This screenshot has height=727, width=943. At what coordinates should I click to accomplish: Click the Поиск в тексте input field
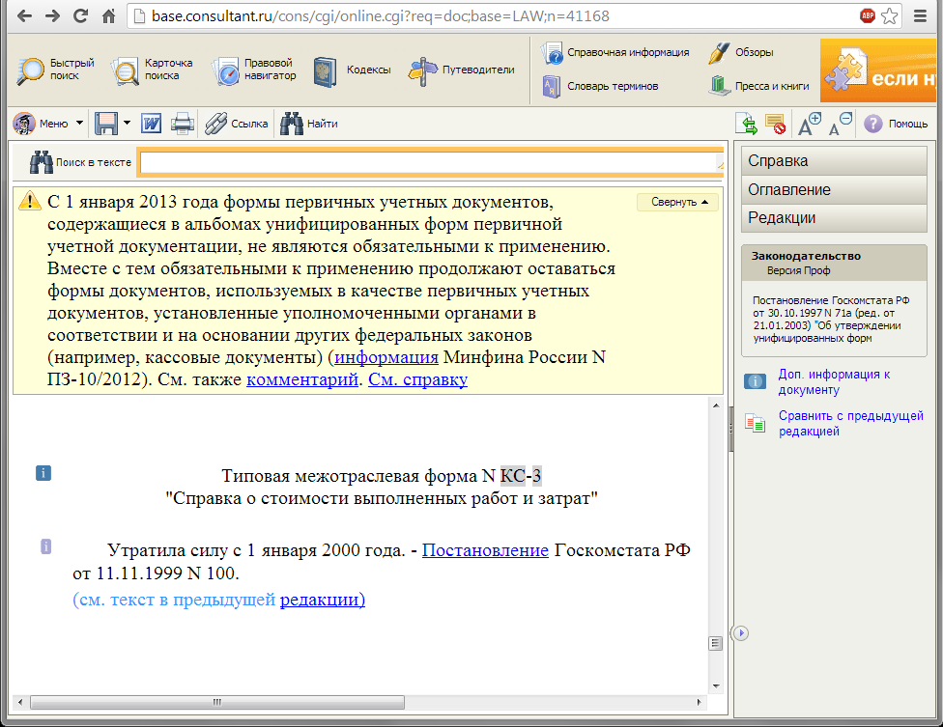430,163
